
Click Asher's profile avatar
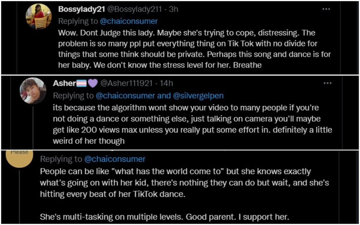click(x=33, y=91)
